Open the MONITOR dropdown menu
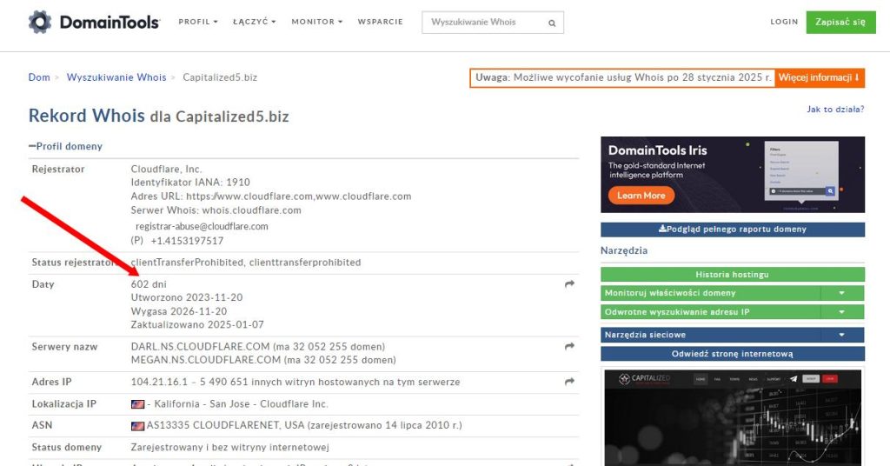 [316, 22]
